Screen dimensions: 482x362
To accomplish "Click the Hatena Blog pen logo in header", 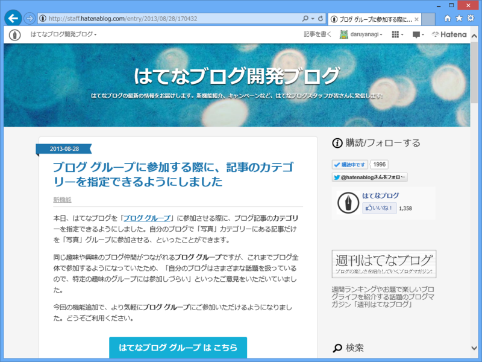I will (14, 34).
